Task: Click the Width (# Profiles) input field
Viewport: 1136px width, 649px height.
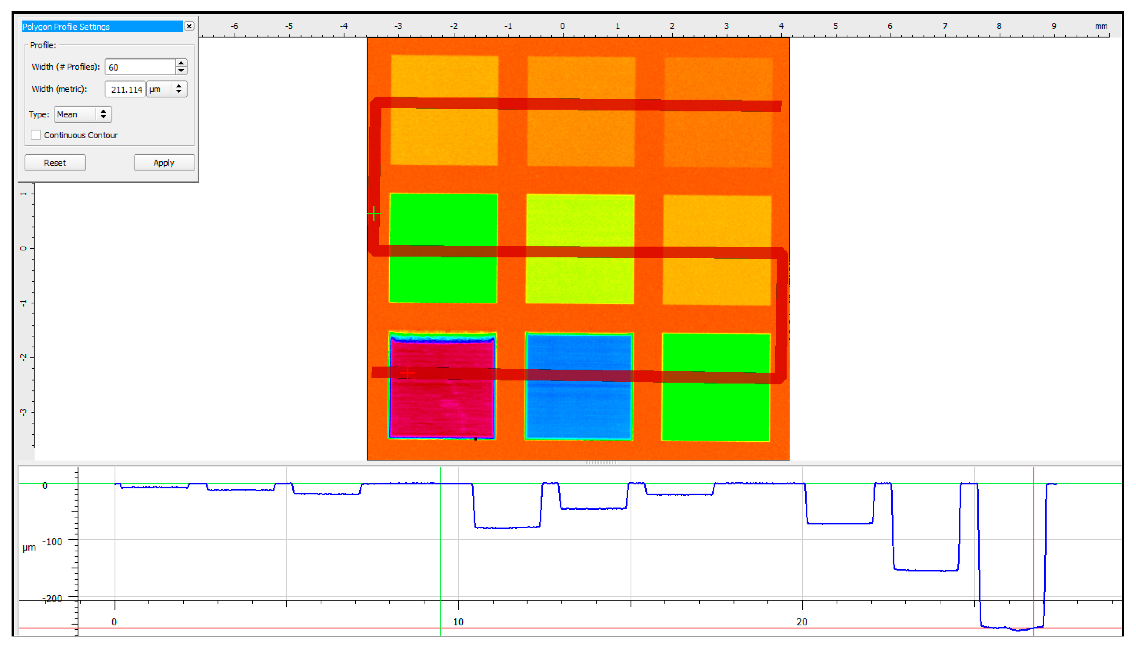Action: 140,67
